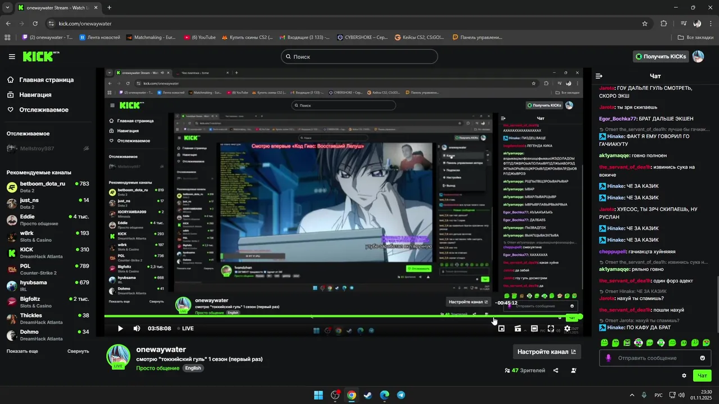Reload the browser page
Screen dimensions: 719x404
[35, 24]
